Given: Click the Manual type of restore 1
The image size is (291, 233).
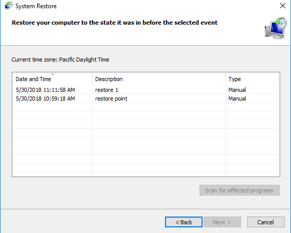Looking at the screenshot, I should (237, 90).
